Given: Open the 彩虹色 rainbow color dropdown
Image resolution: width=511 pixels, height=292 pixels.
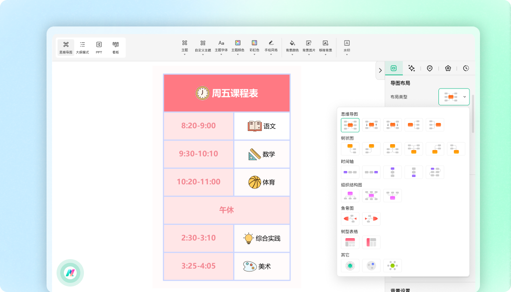Looking at the screenshot, I should (x=255, y=47).
